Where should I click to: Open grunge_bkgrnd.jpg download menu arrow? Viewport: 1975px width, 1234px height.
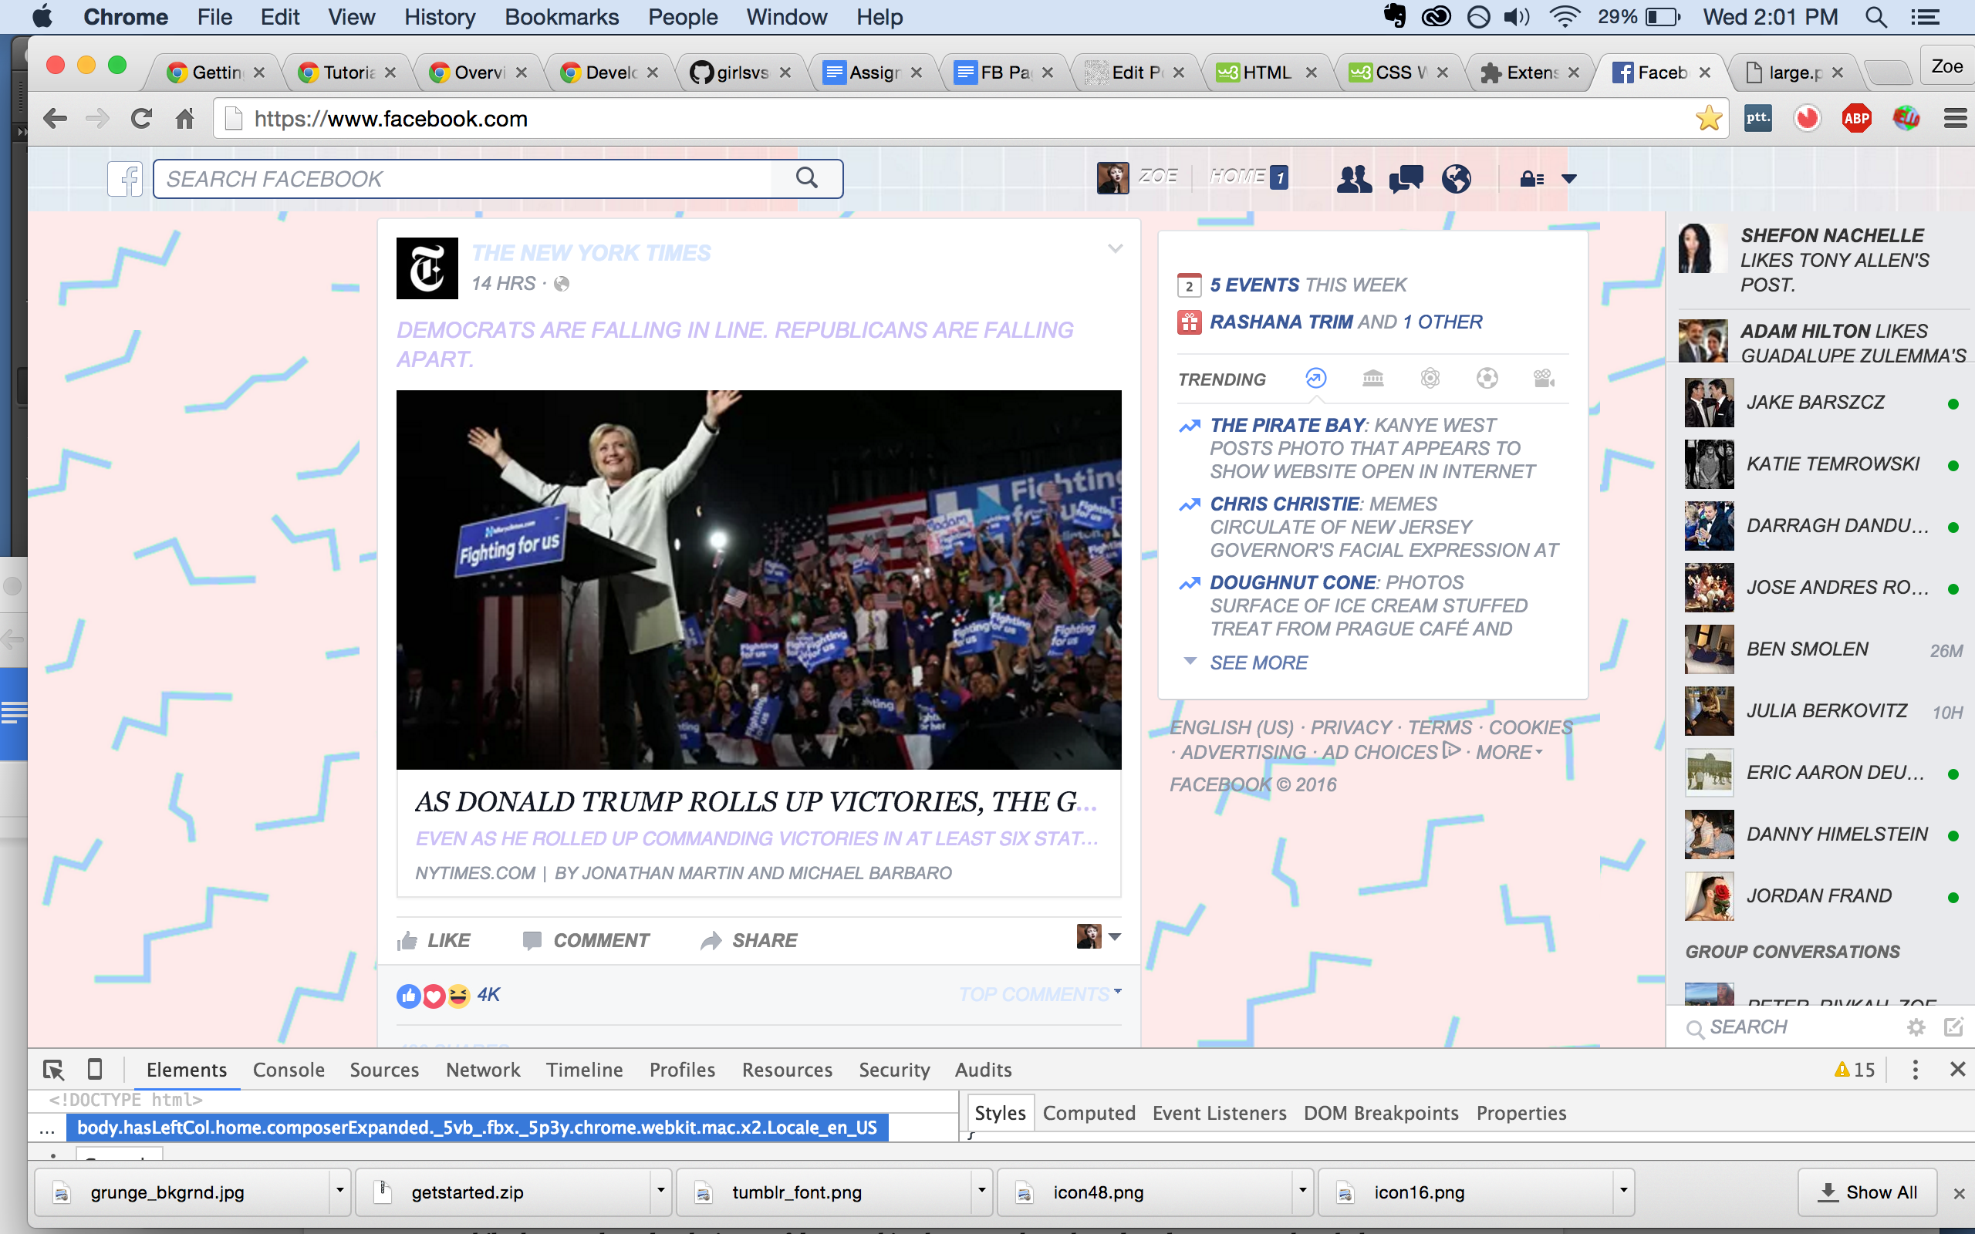(x=339, y=1191)
